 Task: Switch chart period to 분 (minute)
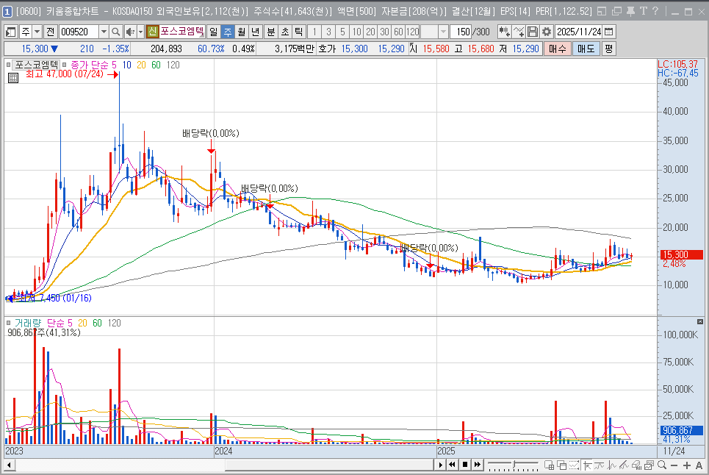point(271,32)
